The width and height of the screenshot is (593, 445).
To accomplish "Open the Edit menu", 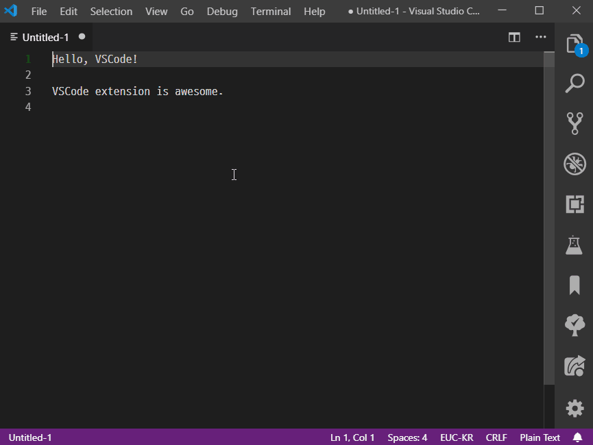I will click(x=69, y=12).
